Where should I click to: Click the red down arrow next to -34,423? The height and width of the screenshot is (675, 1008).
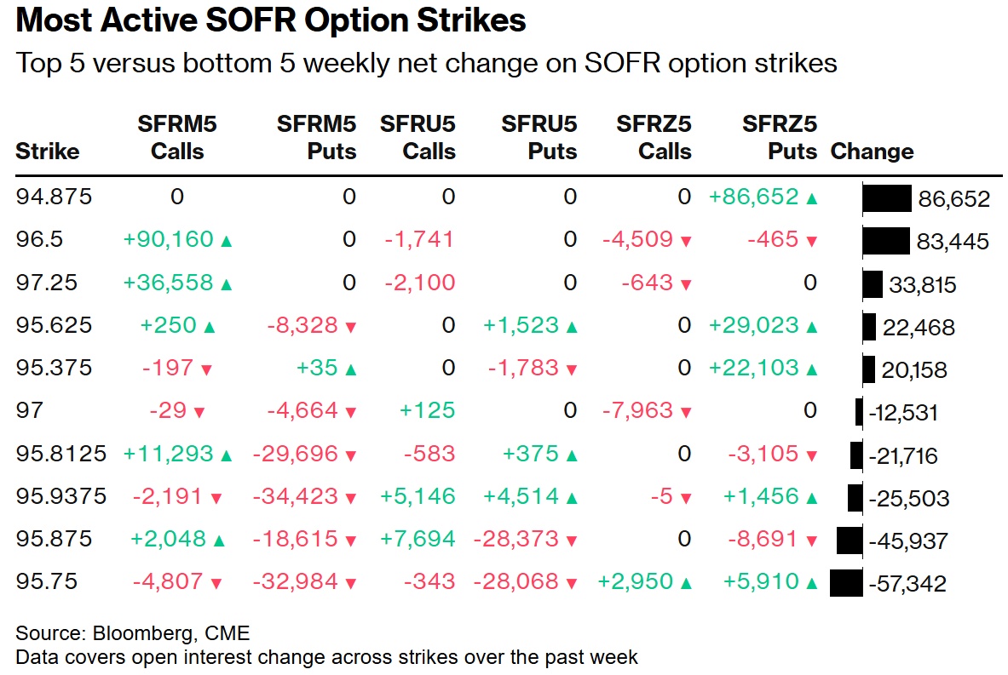click(348, 498)
